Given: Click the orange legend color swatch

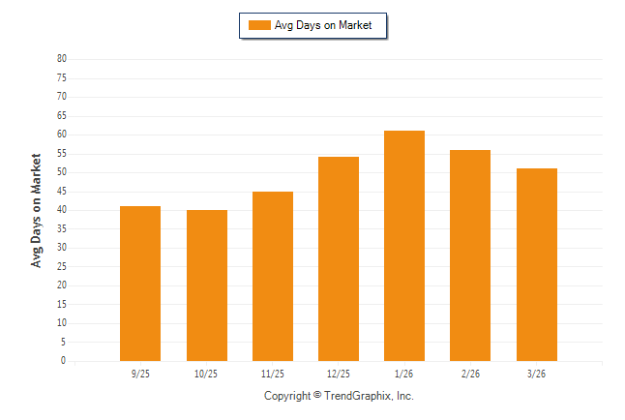Looking at the screenshot, I should click(x=259, y=25).
